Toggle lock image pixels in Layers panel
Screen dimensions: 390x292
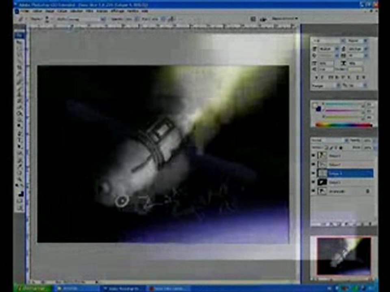(331, 148)
